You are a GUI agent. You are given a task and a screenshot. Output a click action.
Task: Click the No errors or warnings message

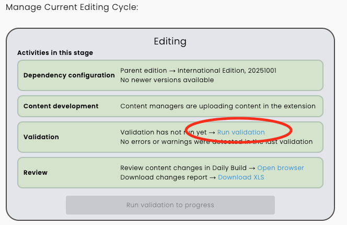(216, 142)
